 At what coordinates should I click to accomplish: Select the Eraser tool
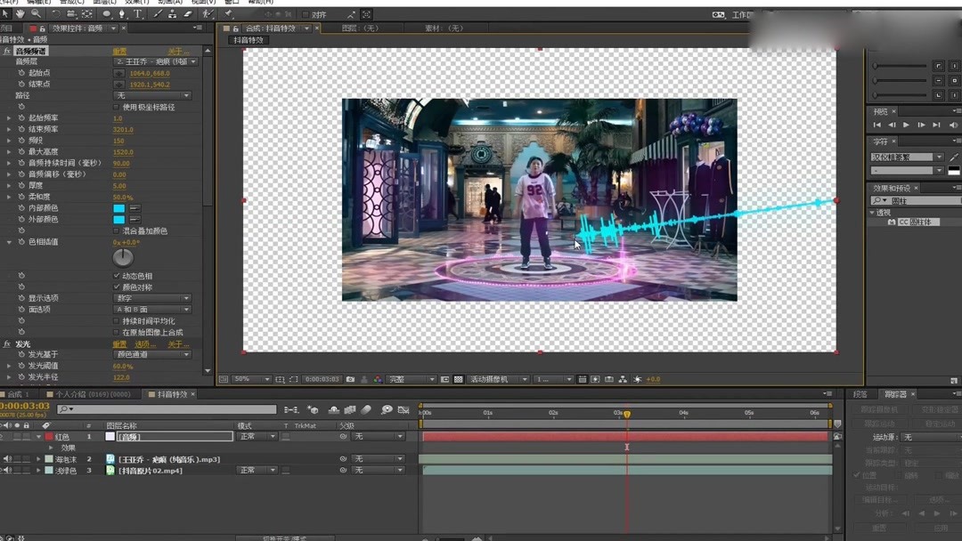click(x=188, y=14)
